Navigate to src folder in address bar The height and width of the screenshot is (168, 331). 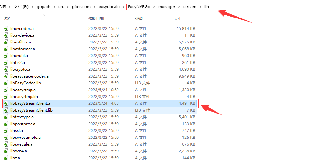[x=61, y=7]
